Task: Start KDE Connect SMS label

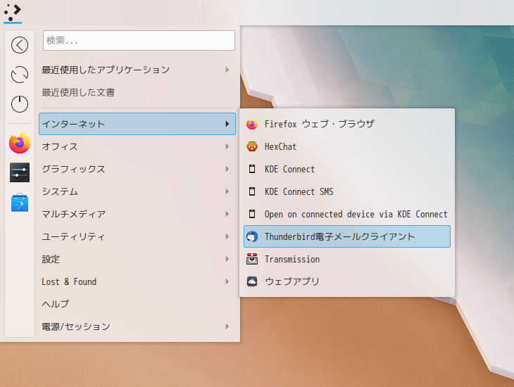Action: click(x=299, y=191)
